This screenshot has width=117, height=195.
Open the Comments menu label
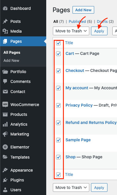21,81
